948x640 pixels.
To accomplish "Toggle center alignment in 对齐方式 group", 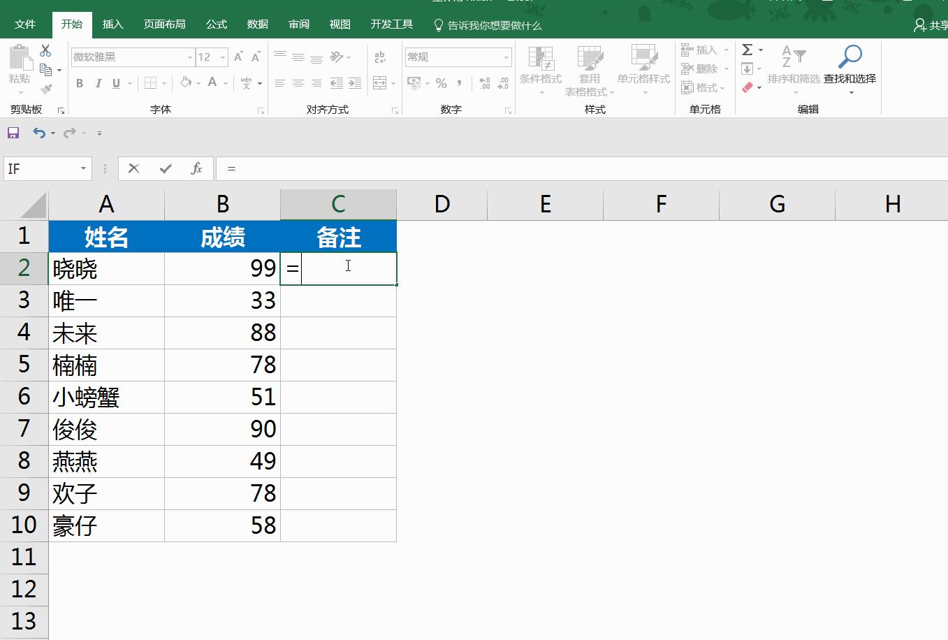I will (x=299, y=82).
